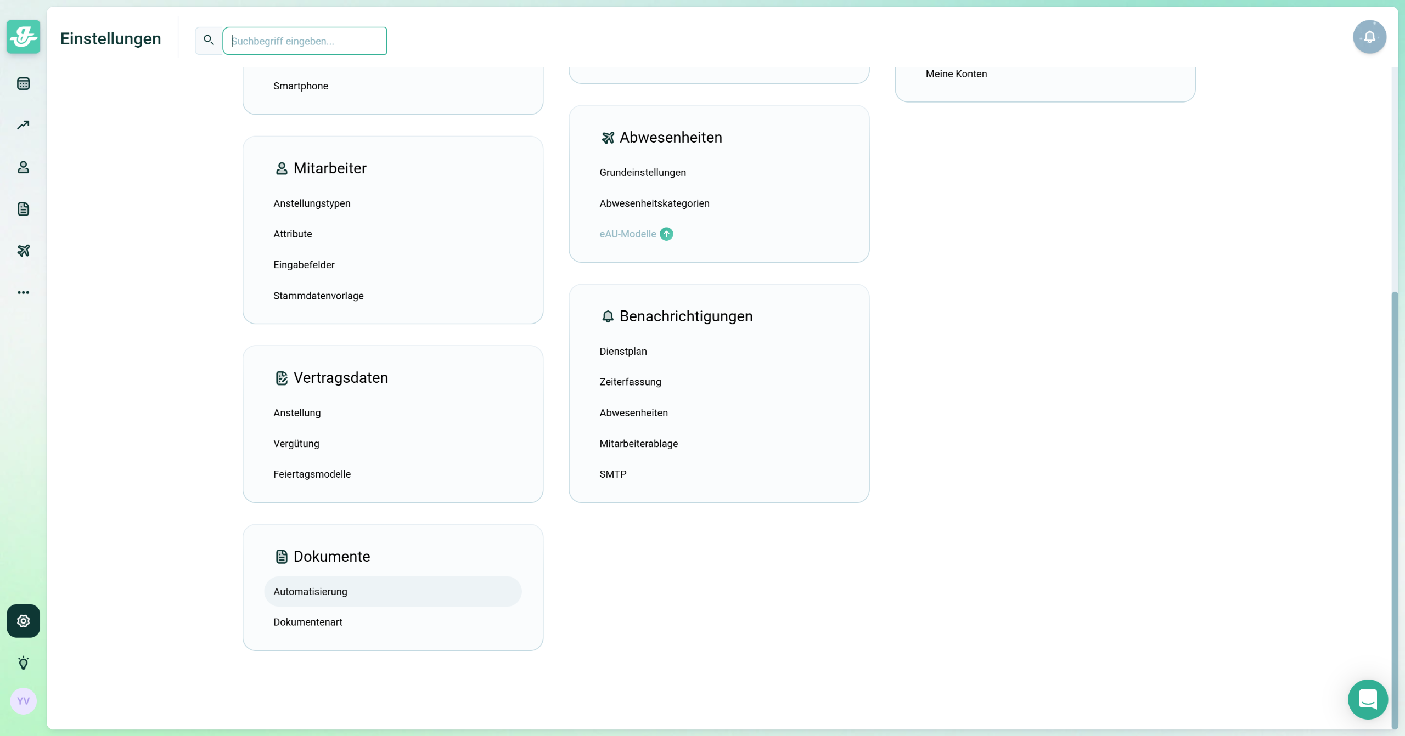Open the chat support bubble
The image size is (1405, 736).
[1368, 699]
